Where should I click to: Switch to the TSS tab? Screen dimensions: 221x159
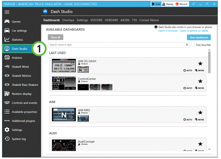pyautogui.click(x=134, y=20)
